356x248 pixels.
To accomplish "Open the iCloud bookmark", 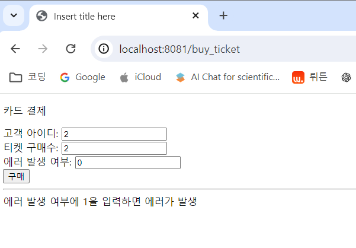I will [x=140, y=77].
